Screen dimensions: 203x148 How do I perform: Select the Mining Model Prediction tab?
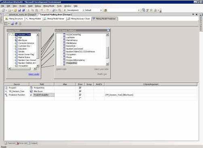pos(104,19)
